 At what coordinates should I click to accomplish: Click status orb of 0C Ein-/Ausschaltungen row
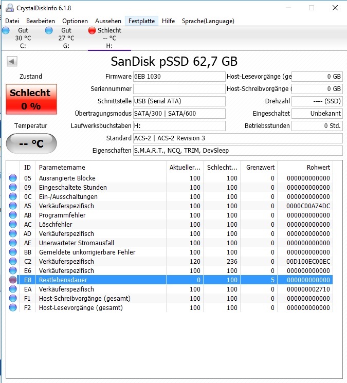(x=13, y=196)
